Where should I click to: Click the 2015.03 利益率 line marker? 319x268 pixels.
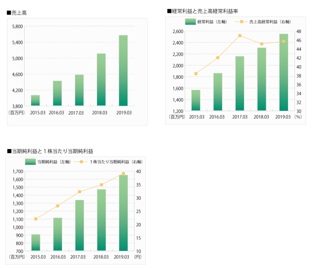pyautogui.click(x=196, y=74)
